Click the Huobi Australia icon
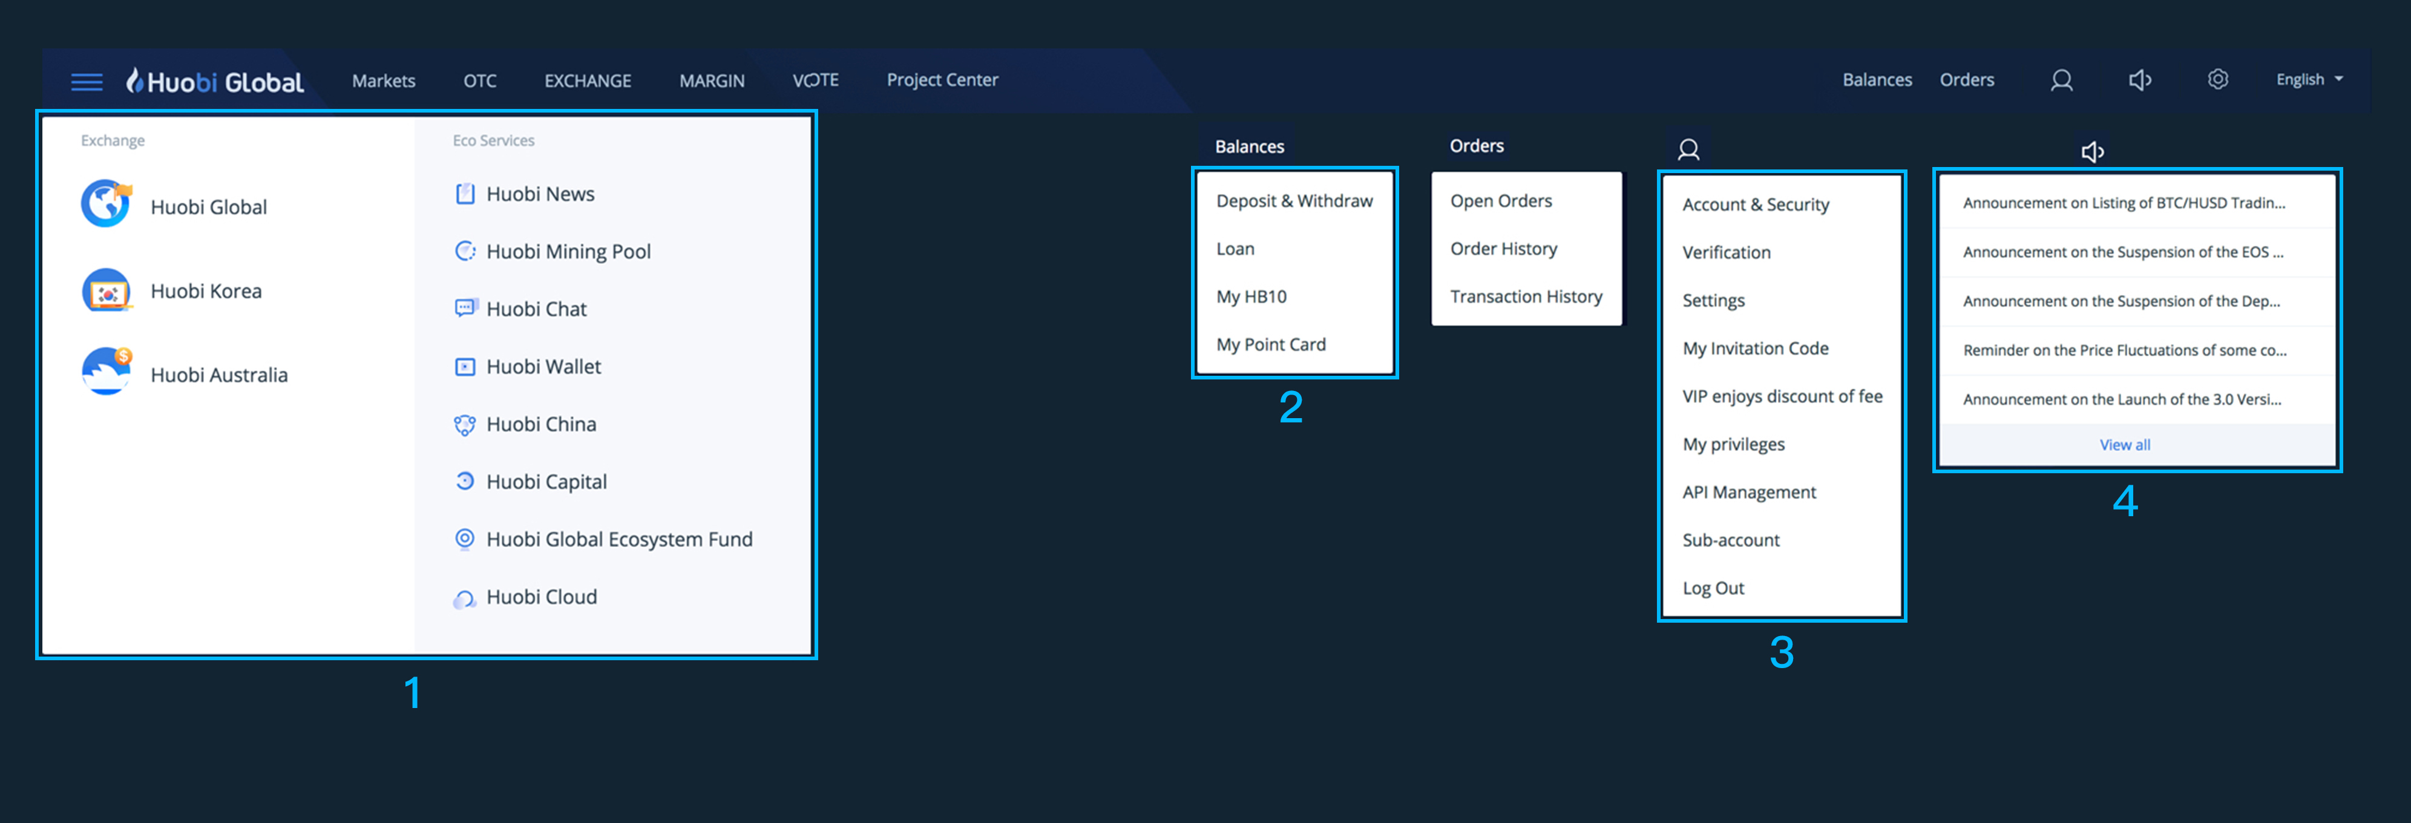 tap(106, 372)
